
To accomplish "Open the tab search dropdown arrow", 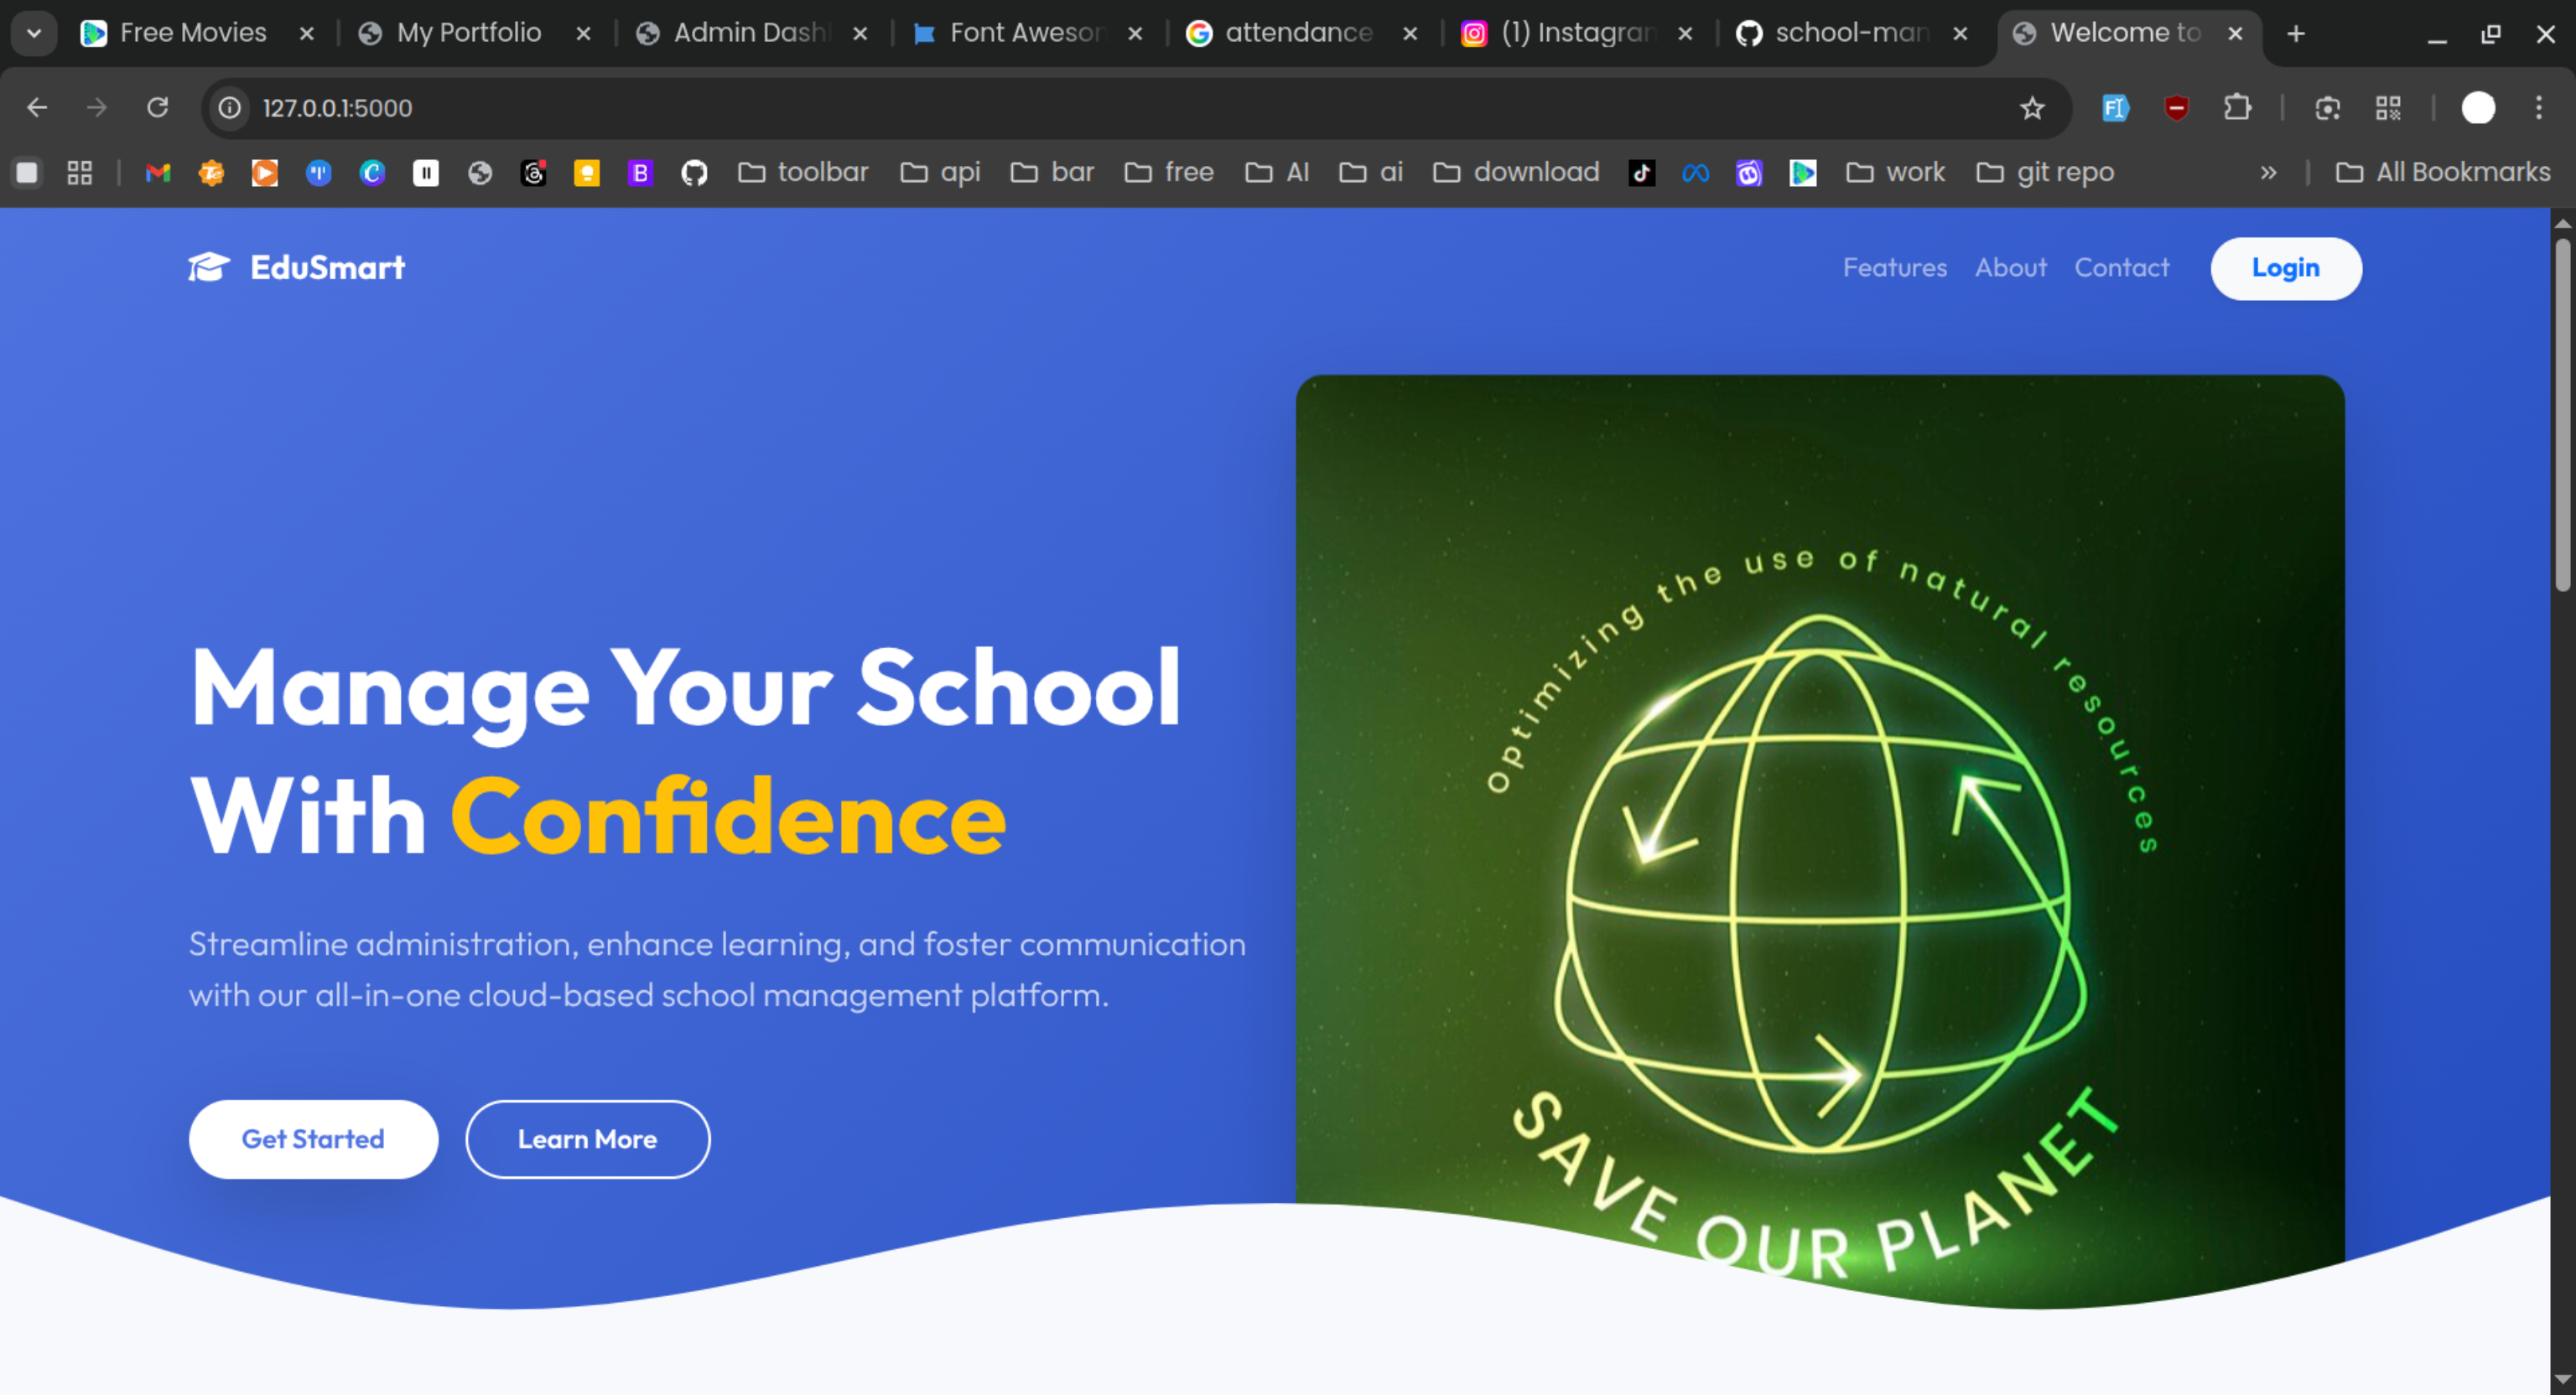I will click(33, 33).
